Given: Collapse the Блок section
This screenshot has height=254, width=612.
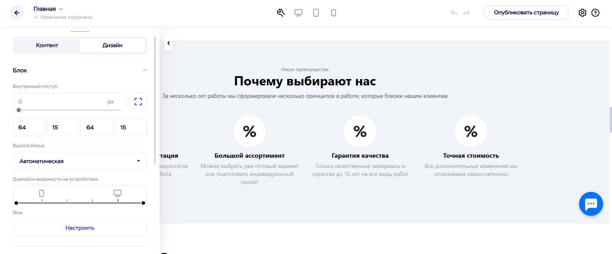Looking at the screenshot, I should [145, 70].
